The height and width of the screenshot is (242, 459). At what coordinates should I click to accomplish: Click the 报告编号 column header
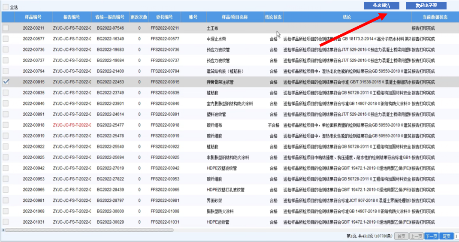click(72, 17)
